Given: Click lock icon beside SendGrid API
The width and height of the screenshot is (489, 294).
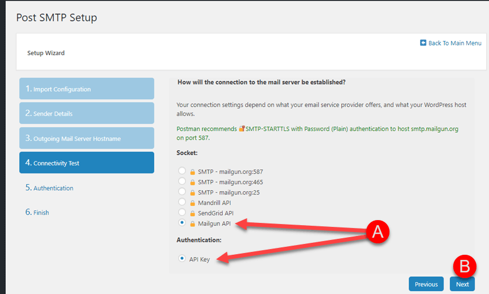Looking at the screenshot, I should (192, 213).
